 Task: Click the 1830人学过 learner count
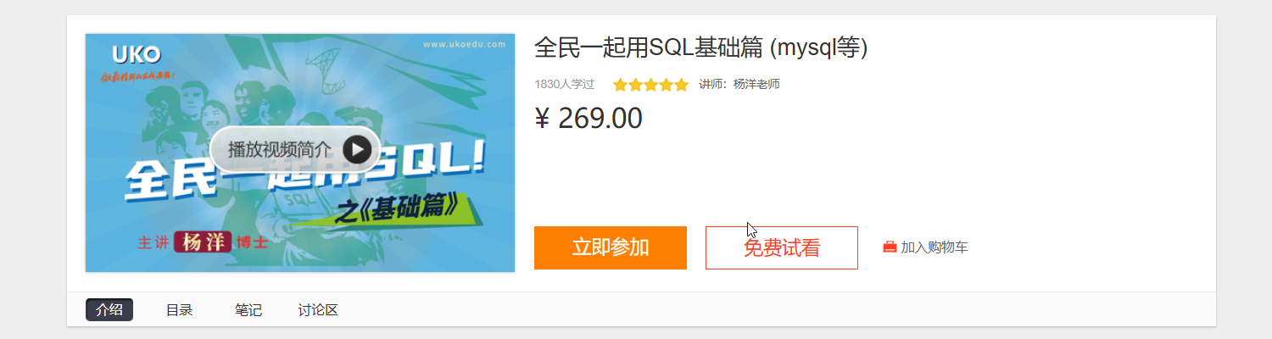click(x=565, y=85)
